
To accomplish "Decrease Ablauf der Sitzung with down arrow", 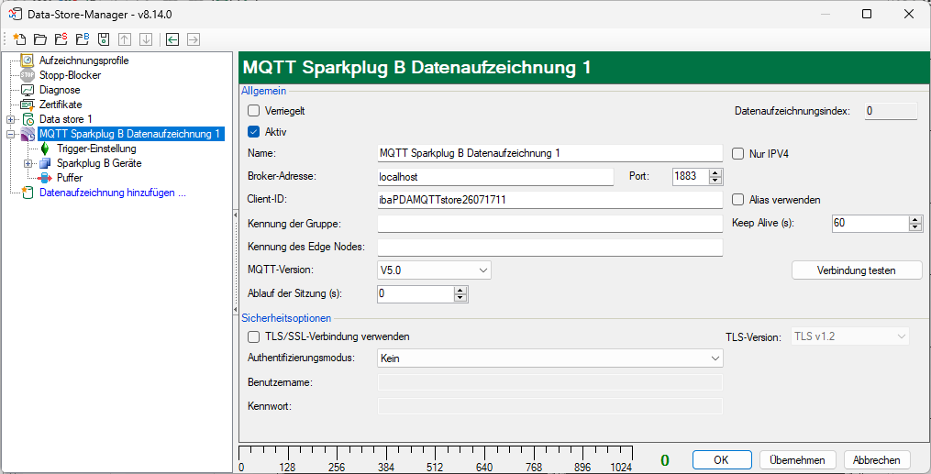I will 460,297.
